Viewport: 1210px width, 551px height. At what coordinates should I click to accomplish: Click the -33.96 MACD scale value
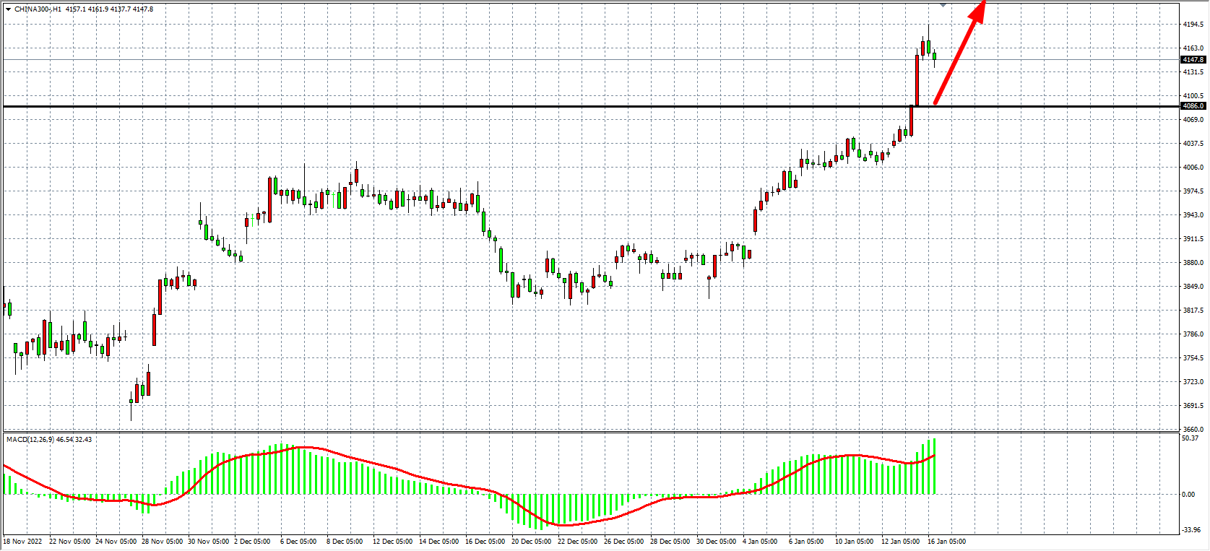[1191, 530]
